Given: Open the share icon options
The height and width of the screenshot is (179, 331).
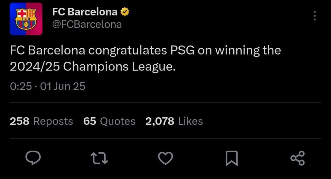Looking at the screenshot, I should pyautogui.click(x=298, y=158).
